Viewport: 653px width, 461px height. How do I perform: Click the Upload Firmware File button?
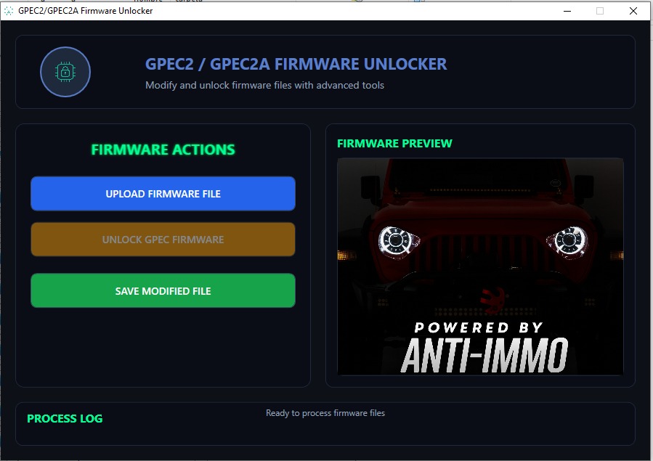pyautogui.click(x=163, y=193)
